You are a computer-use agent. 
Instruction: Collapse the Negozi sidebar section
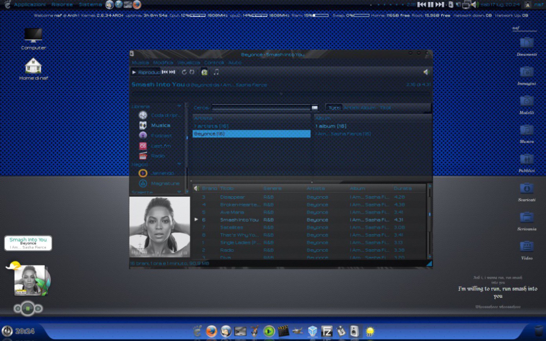[179, 164]
